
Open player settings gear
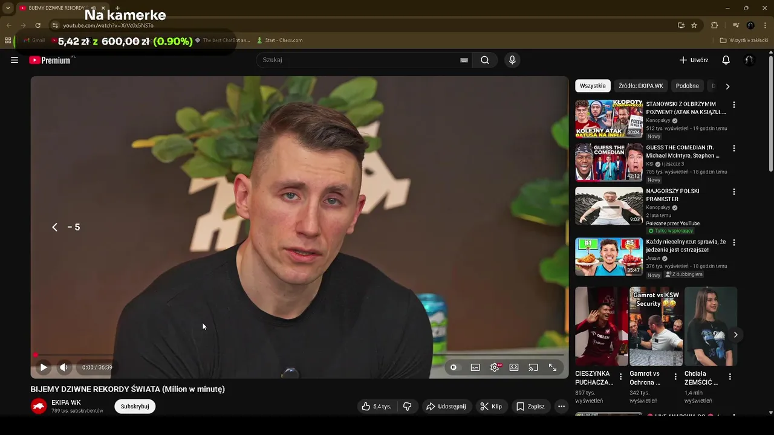tap(495, 367)
